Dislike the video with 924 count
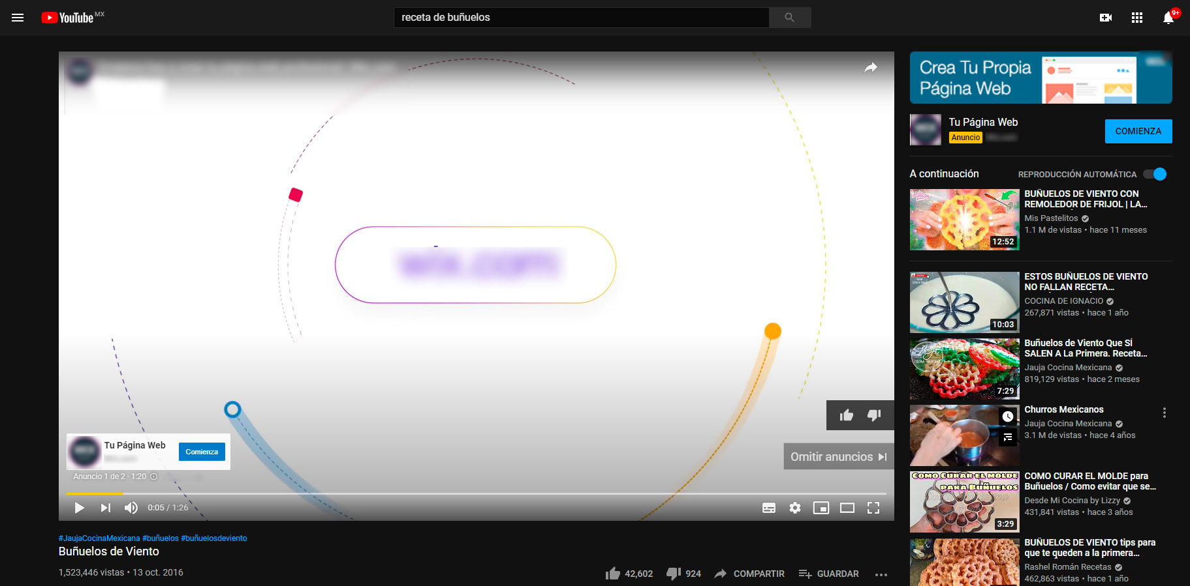This screenshot has width=1190, height=586. (683, 574)
